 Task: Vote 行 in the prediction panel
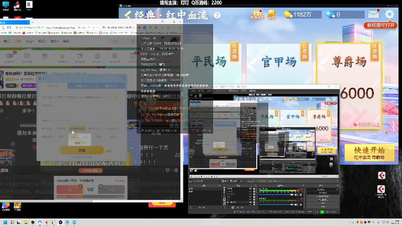(x=70, y=190)
